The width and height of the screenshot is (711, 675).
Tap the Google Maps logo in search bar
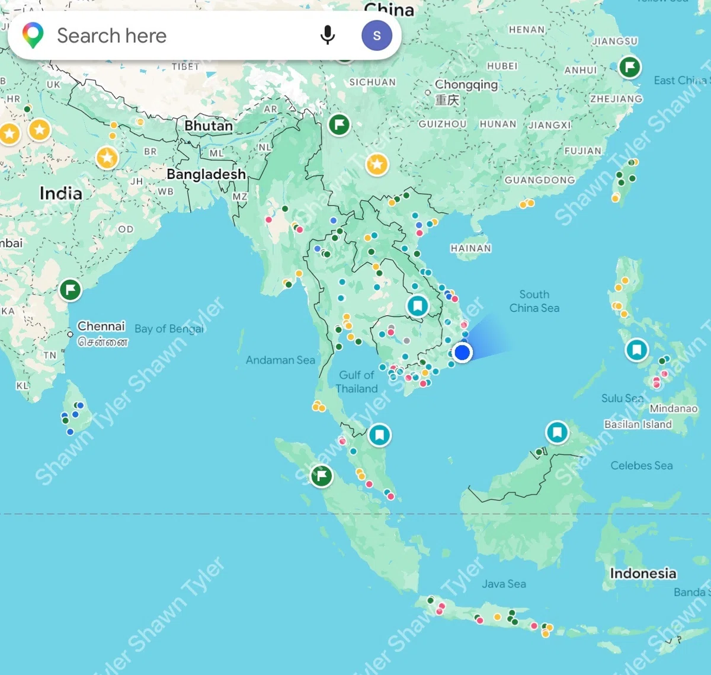33,36
